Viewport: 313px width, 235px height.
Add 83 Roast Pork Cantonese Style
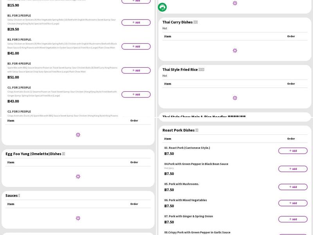293,151
